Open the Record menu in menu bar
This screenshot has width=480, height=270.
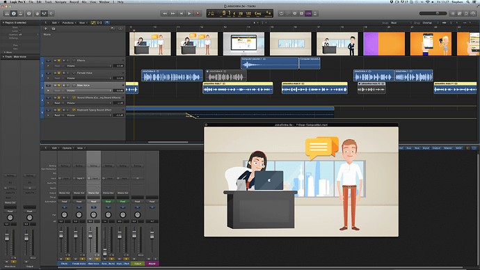tap(74, 2)
